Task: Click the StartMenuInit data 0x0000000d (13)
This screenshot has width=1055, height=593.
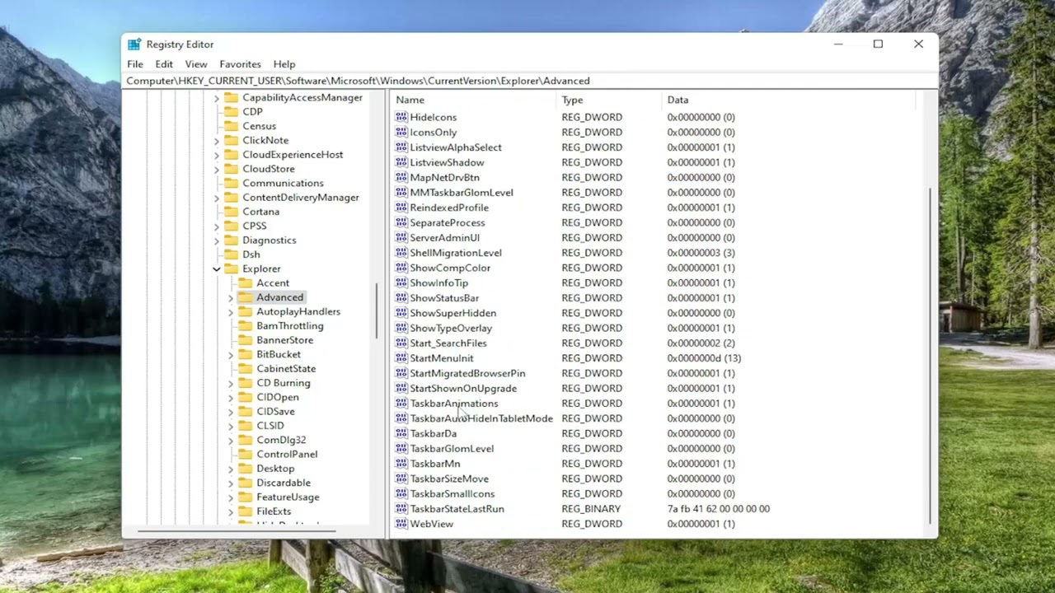Action: pyautogui.click(x=704, y=358)
